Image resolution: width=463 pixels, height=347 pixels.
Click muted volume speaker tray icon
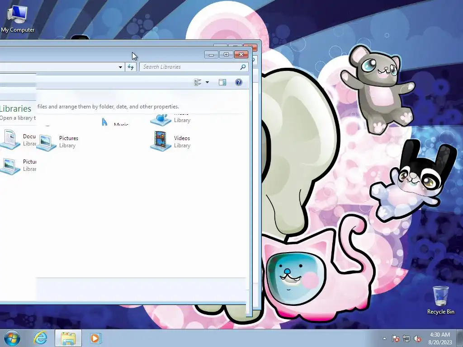(417, 338)
